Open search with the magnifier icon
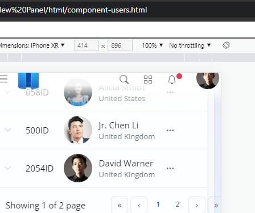 [x=124, y=80]
